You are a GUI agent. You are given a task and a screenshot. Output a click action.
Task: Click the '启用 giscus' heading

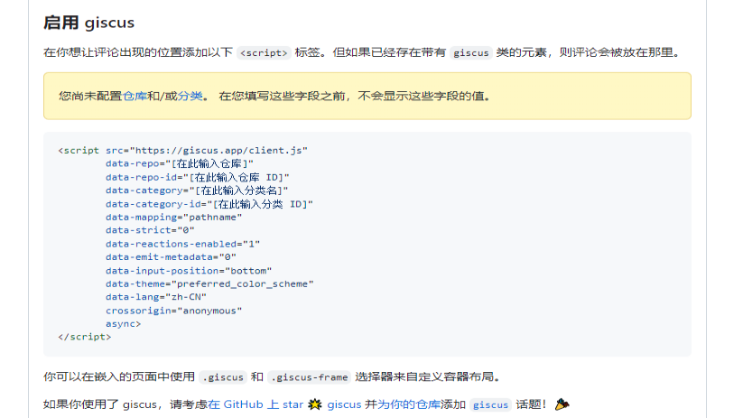[88, 23]
